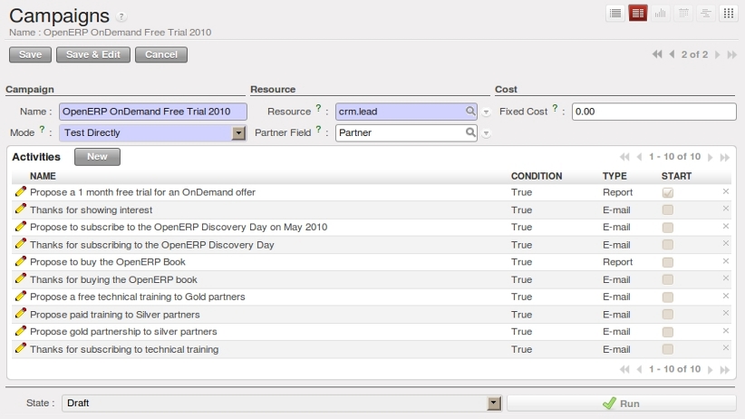Toggle Start checkbox for 'Thanks for showing interest'
Viewport: 745px width, 419px height.
[668, 209]
